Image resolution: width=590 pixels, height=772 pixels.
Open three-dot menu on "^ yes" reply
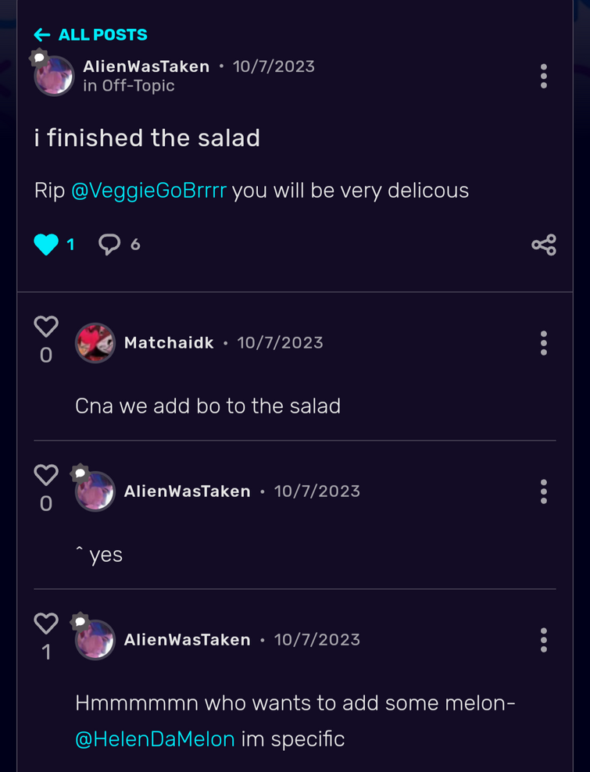pos(544,491)
